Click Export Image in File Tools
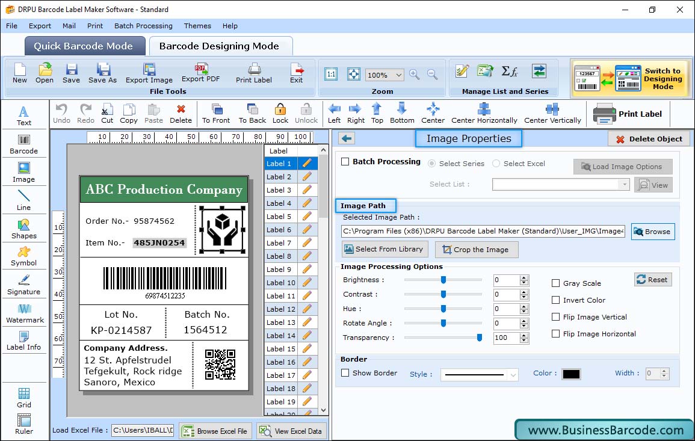This screenshot has width=695, height=441. (x=149, y=73)
